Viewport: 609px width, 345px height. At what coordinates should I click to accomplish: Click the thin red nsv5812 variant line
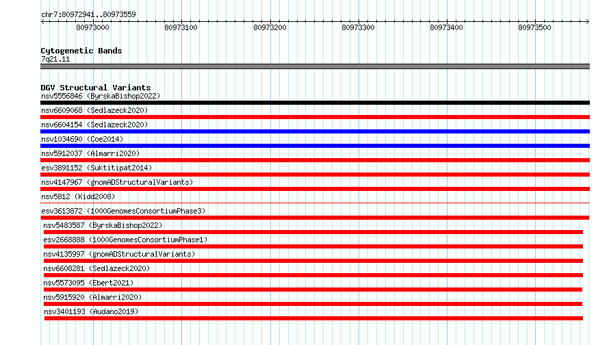(x=315, y=203)
